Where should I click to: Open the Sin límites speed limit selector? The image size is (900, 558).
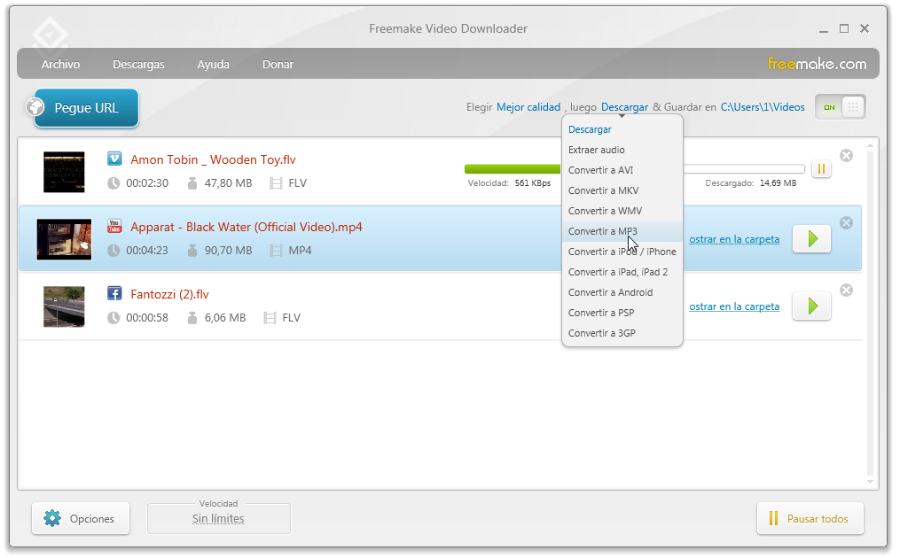pos(218,518)
